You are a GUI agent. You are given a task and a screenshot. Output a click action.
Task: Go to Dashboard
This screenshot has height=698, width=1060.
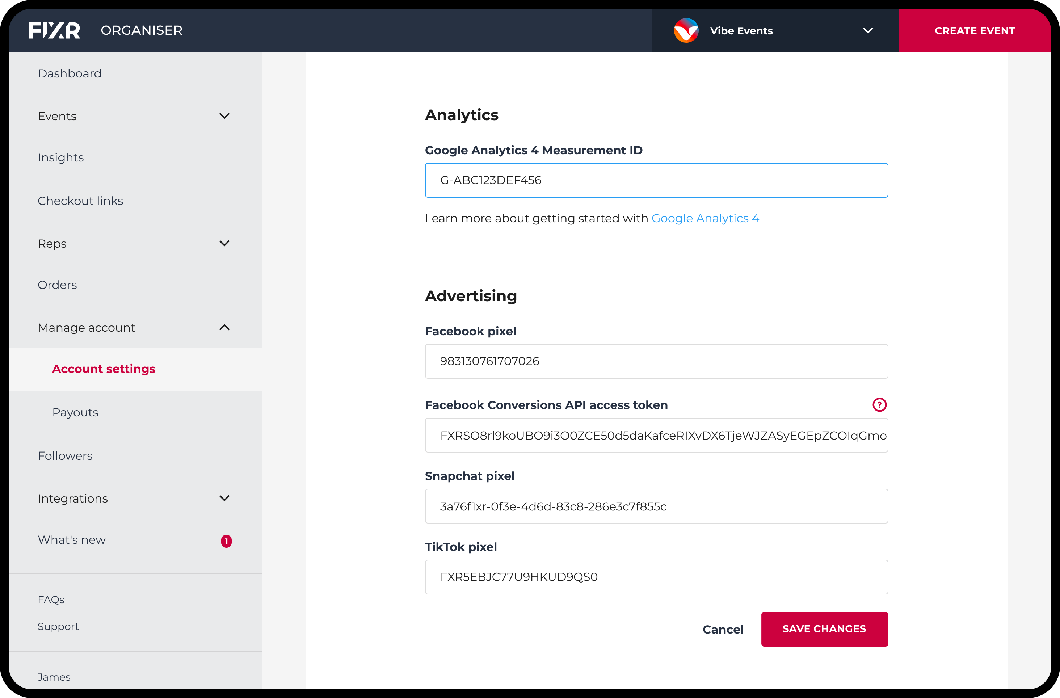(x=70, y=73)
